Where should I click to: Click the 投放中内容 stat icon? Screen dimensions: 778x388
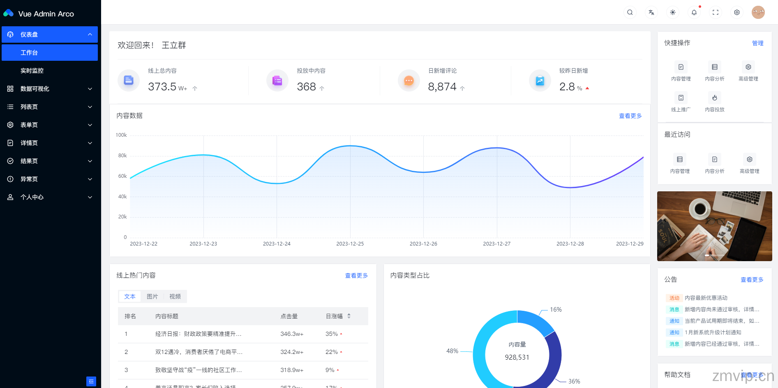pyautogui.click(x=277, y=80)
